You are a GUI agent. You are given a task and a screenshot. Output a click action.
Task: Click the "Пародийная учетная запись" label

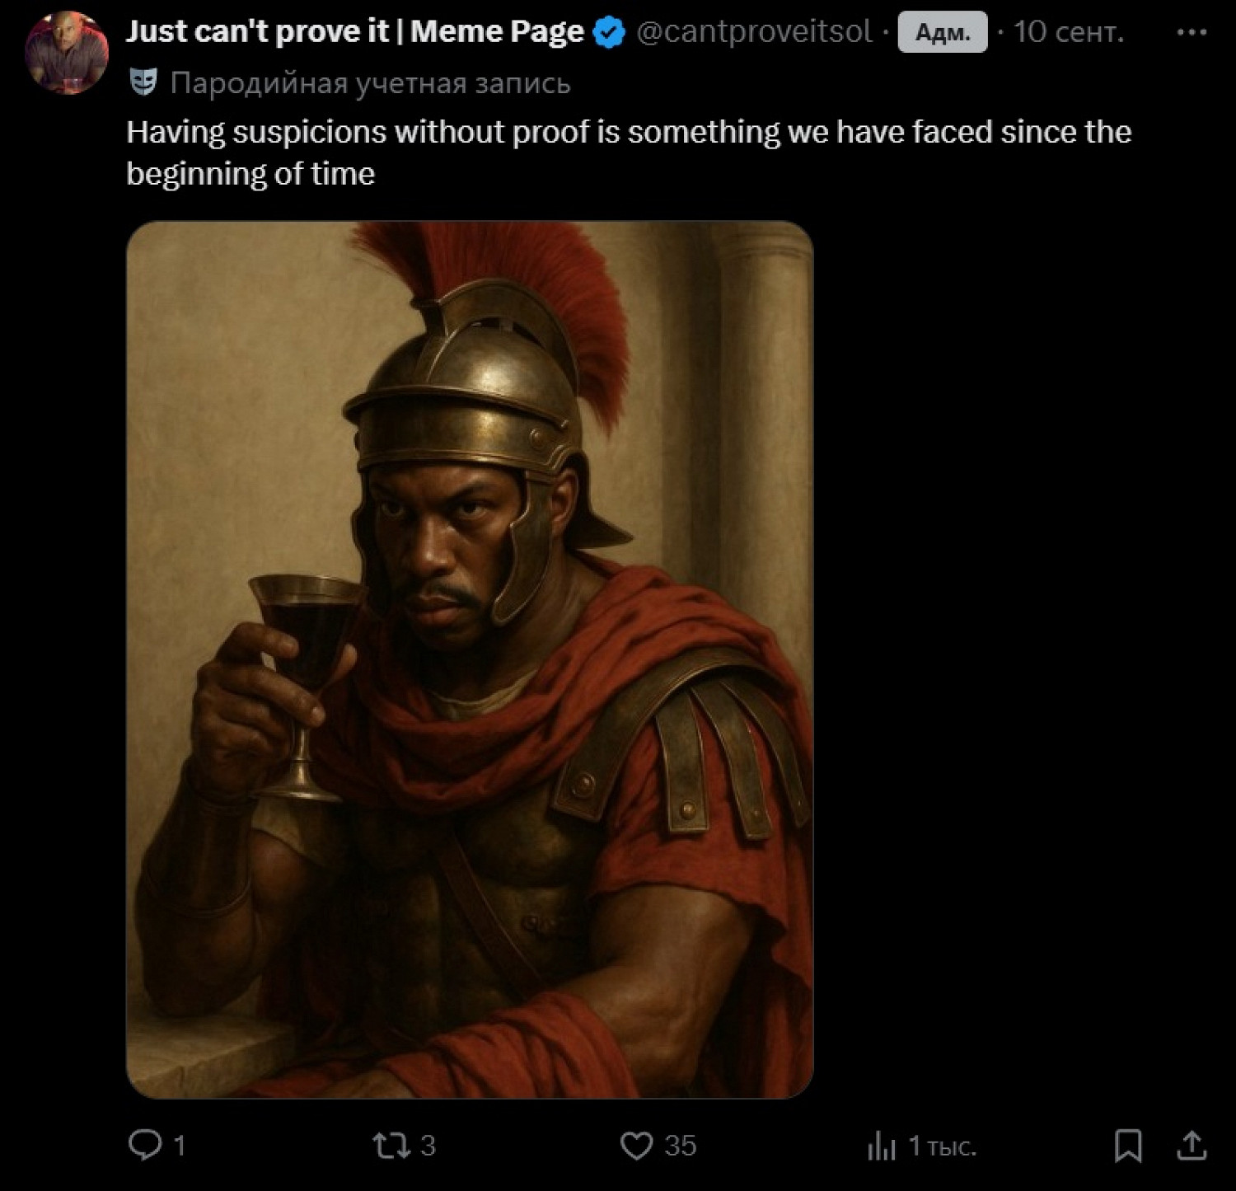pyautogui.click(x=370, y=83)
